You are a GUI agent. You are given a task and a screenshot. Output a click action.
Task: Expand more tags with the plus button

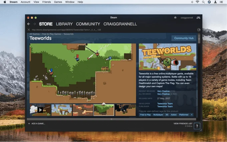(192, 115)
